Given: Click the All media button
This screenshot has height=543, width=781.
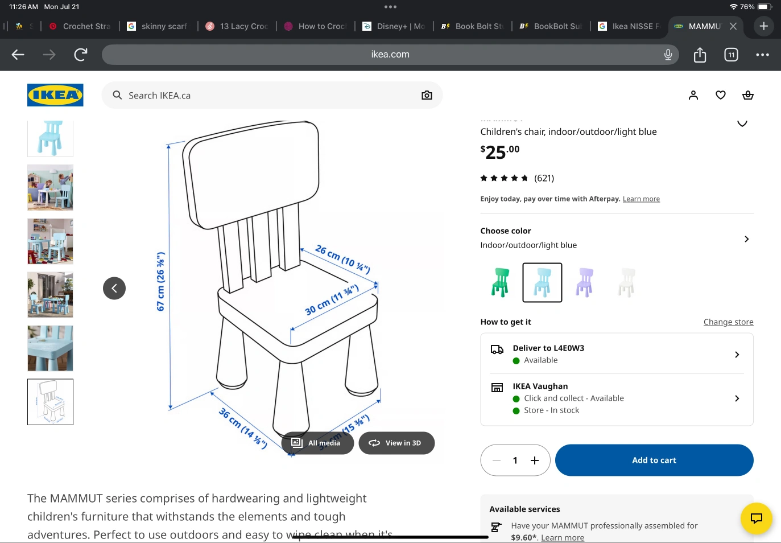Looking at the screenshot, I should [x=317, y=443].
